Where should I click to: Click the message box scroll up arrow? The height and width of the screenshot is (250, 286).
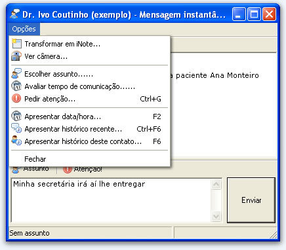(x=216, y=185)
